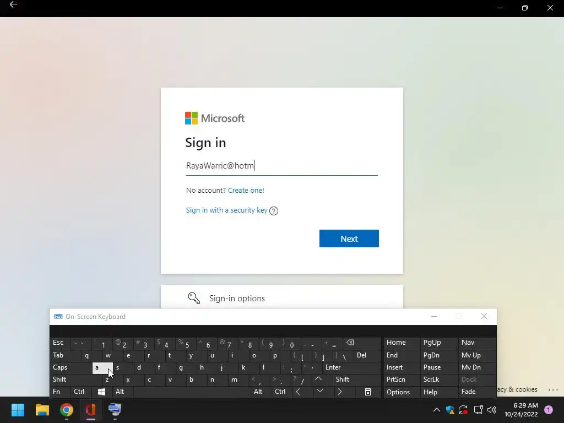Open File Explorer from the taskbar
This screenshot has height=423, width=564.
42,410
